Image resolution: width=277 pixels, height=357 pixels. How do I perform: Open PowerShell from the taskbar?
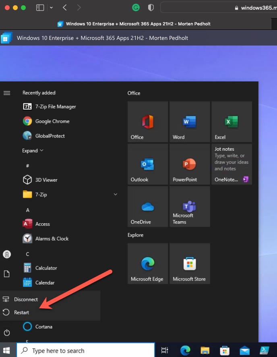pyautogui.click(x=265, y=351)
